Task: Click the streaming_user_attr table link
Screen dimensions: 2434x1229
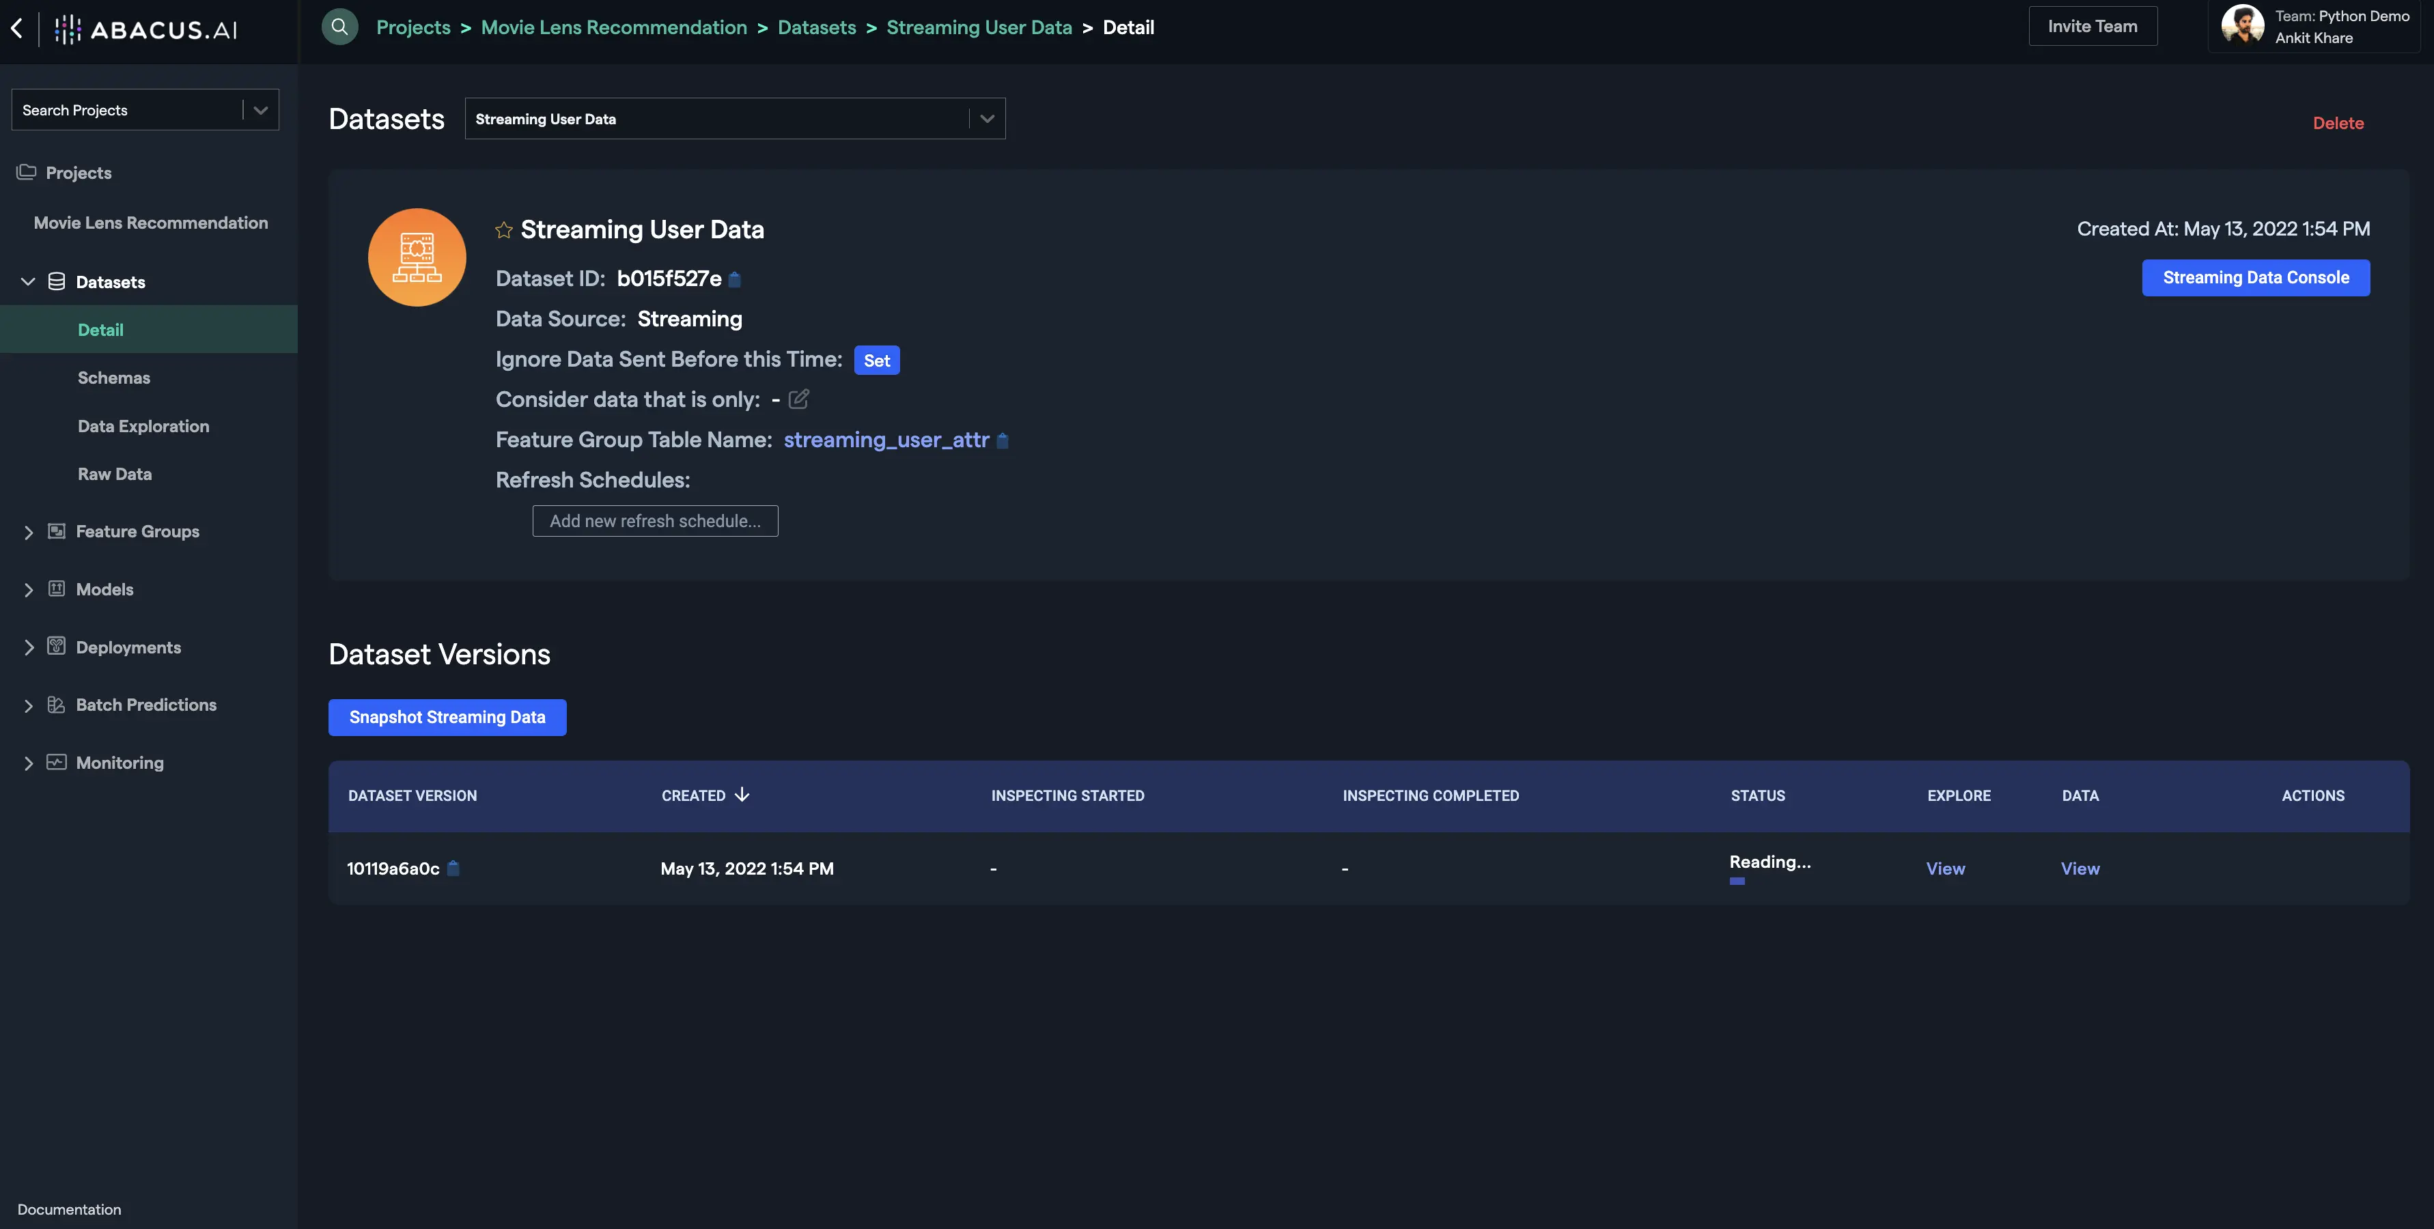Action: pos(885,440)
